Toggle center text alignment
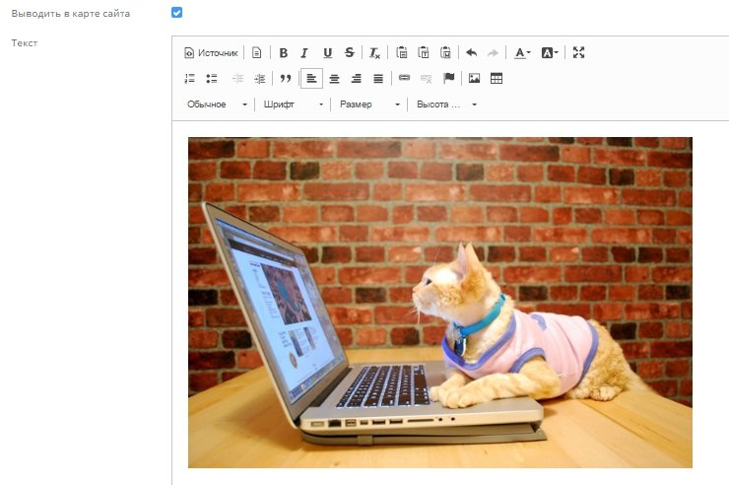Image resolution: width=729 pixels, height=485 pixels. click(x=334, y=78)
